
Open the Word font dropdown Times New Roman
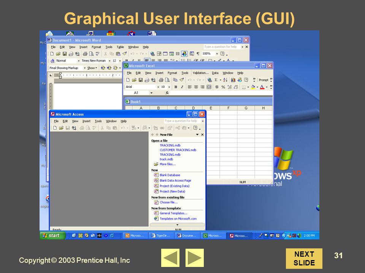[109, 61]
